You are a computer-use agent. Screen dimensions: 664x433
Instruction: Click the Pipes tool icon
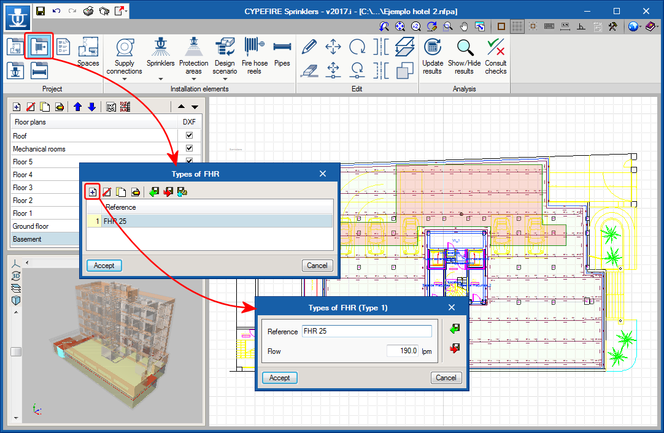pyautogui.click(x=282, y=48)
